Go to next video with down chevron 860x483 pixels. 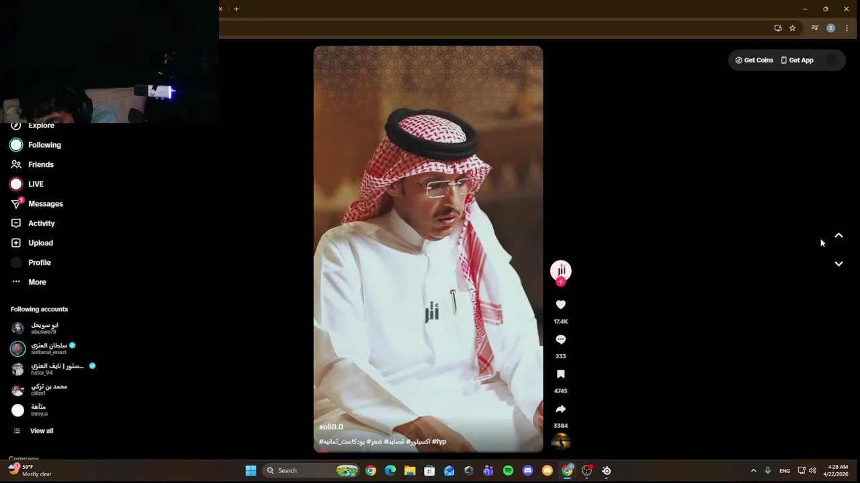click(x=838, y=264)
